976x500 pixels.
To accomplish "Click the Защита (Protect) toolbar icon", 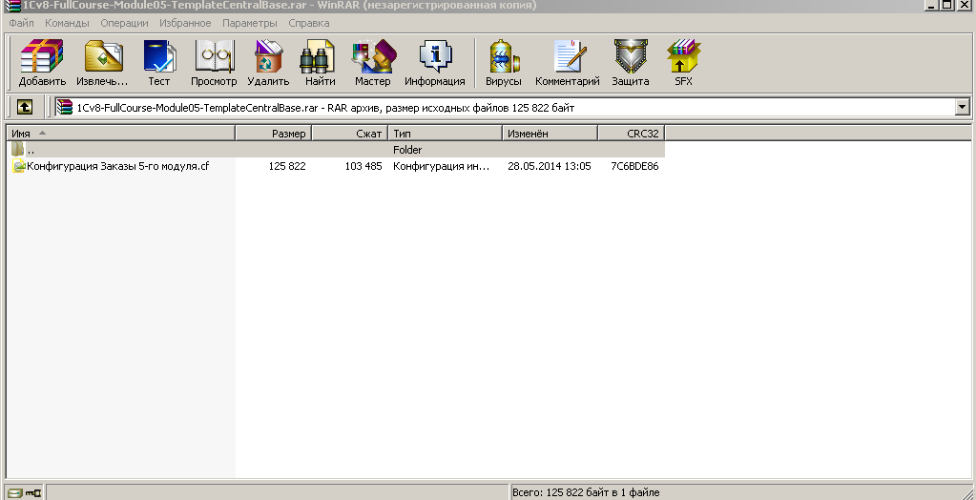I will click(x=631, y=63).
